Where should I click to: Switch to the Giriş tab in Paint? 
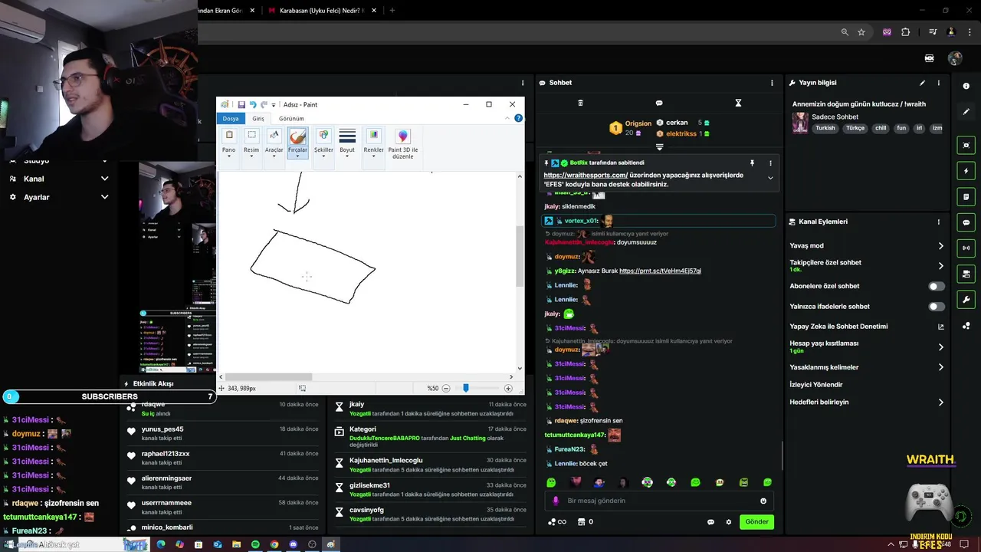(258, 119)
